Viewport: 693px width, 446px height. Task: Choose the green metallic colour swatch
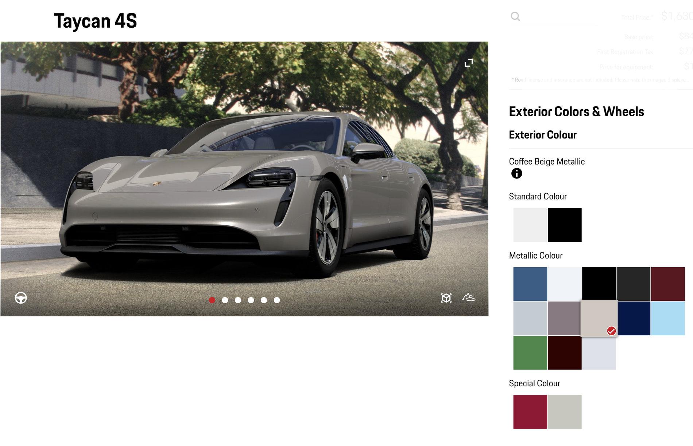coord(530,352)
